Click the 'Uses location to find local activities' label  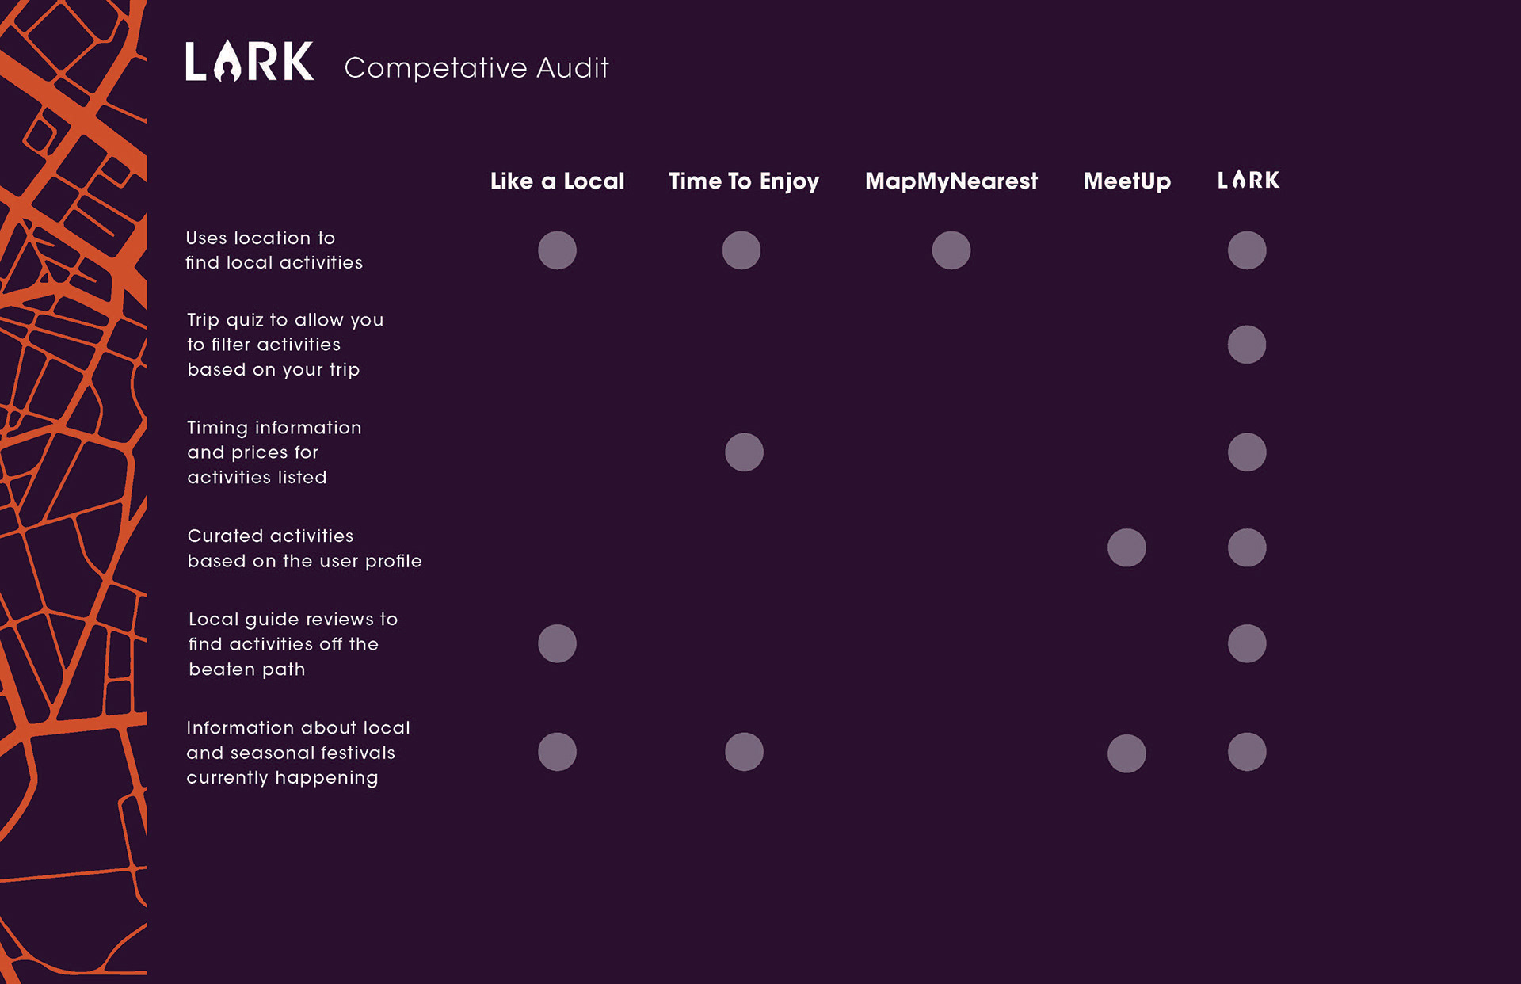274,250
